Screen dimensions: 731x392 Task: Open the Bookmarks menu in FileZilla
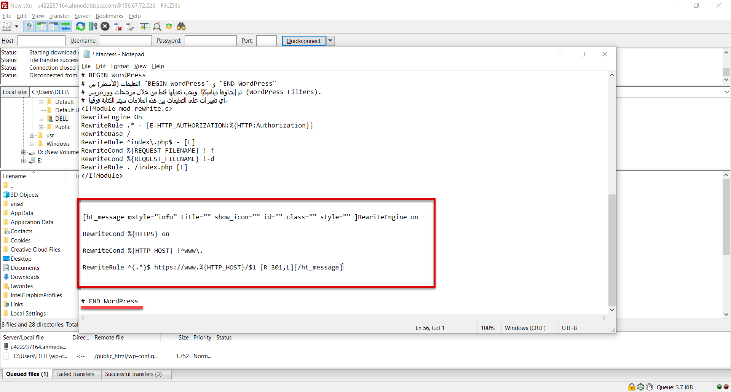(x=109, y=16)
